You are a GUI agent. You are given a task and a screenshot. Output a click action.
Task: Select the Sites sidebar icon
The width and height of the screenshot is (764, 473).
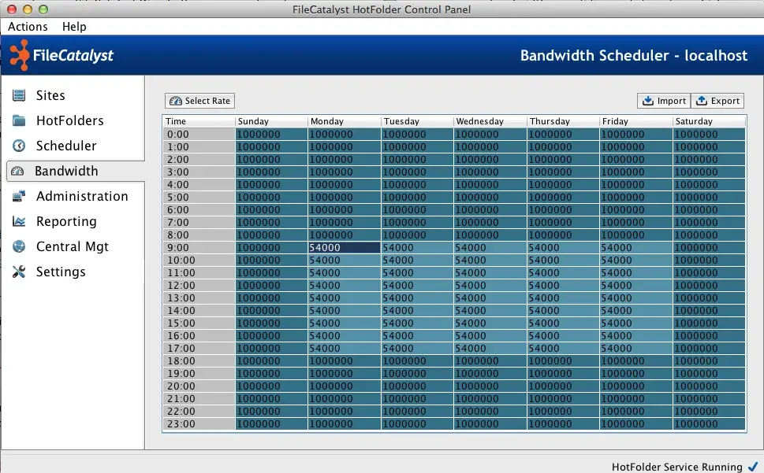click(x=19, y=94)
